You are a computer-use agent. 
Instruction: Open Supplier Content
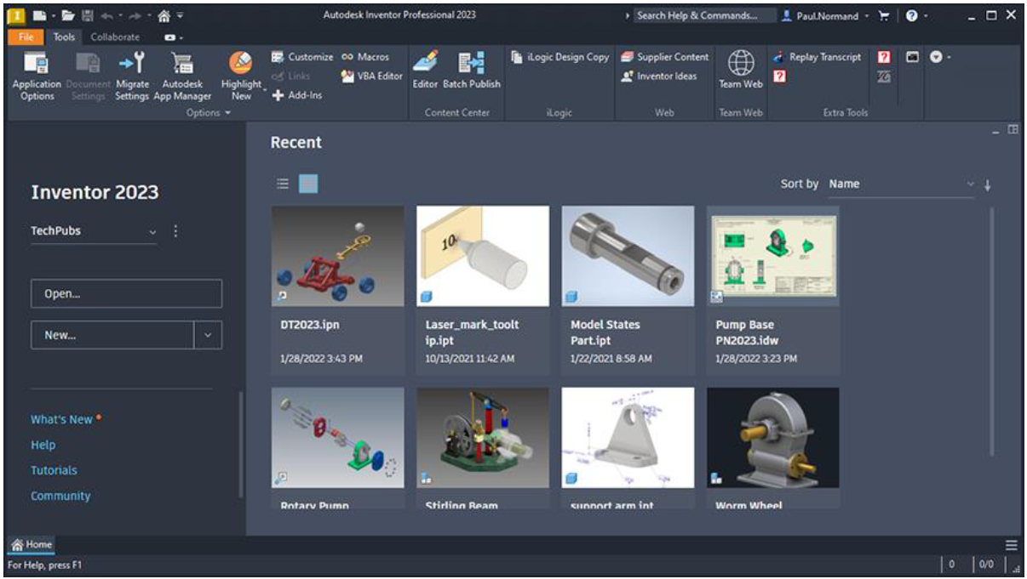[x=664, y=57]
